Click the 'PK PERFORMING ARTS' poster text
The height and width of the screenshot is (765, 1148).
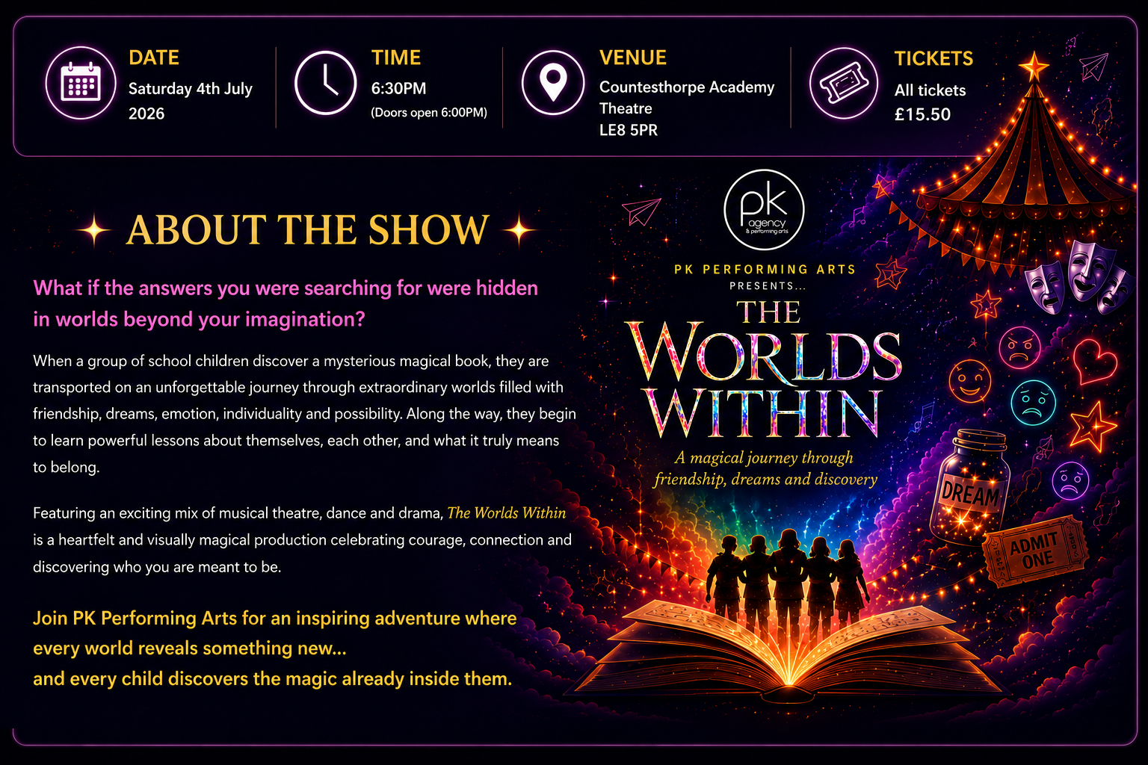(765, 270)
